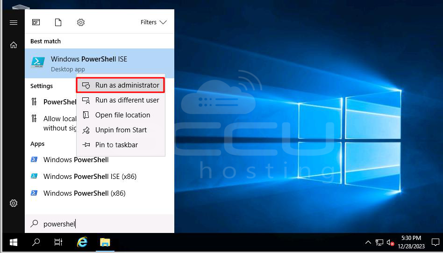The height and width of the screenshot is (253, 443).
Task: Choose Run as different user
Action: coord(121,100)
